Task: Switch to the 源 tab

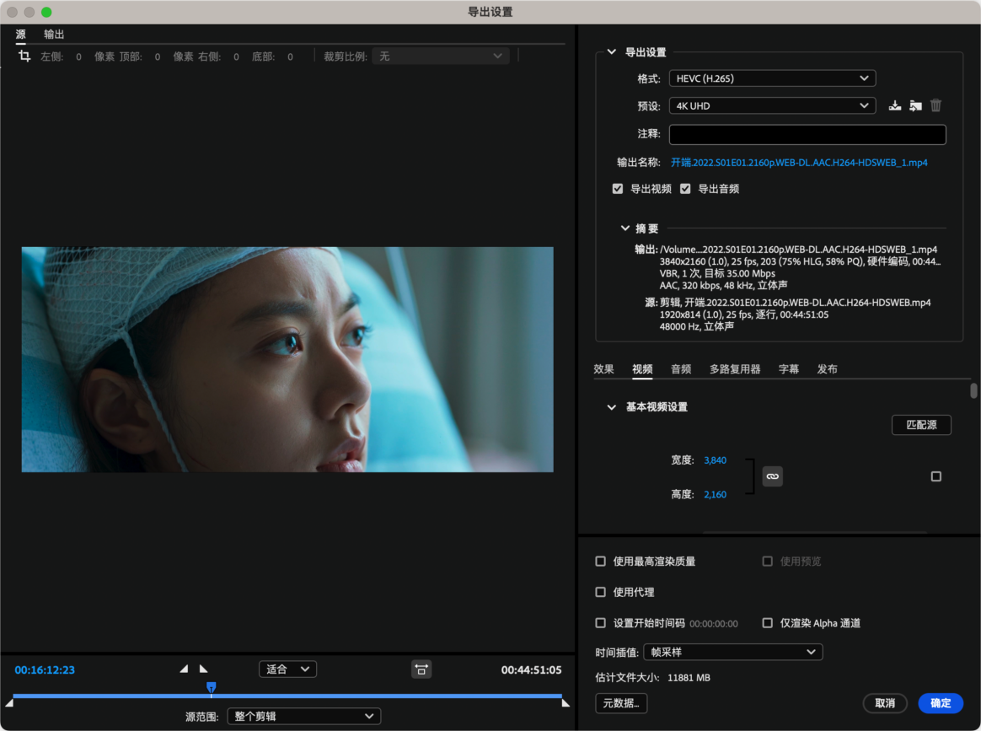Action: click(20, 35)
